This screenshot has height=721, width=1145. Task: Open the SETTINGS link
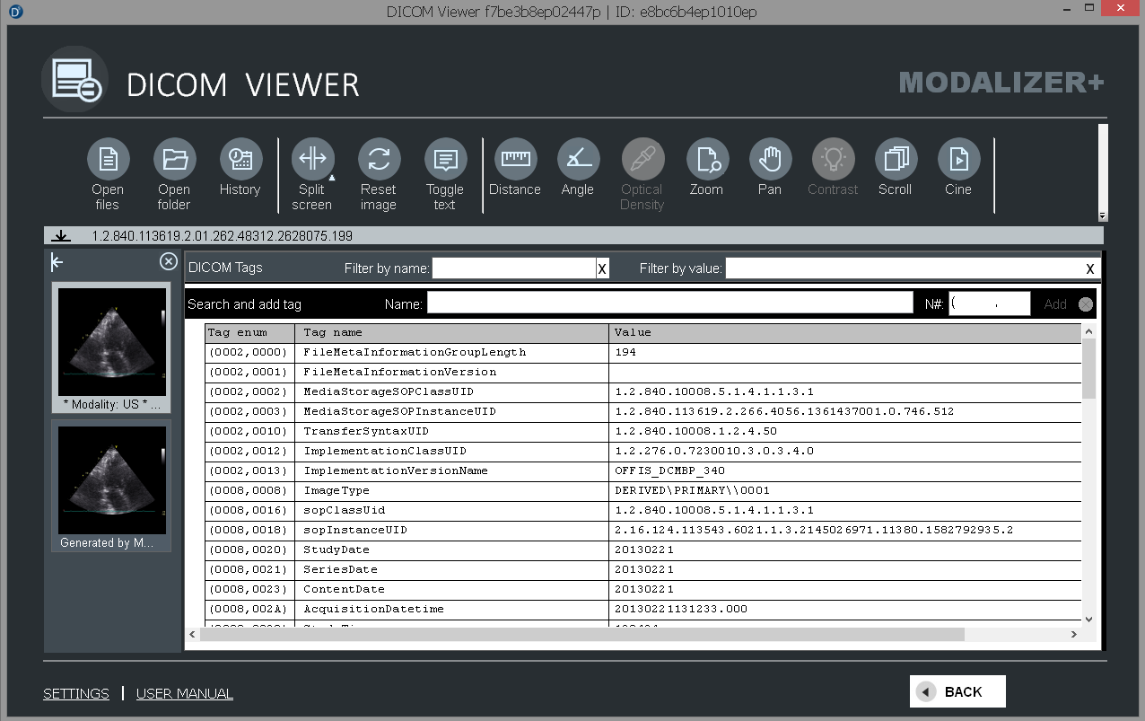(76, 693)
